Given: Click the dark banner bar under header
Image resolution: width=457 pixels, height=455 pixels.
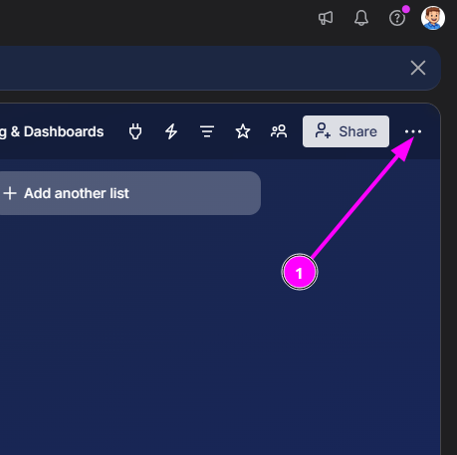Looking at the screenshot, I should (199, 68).
